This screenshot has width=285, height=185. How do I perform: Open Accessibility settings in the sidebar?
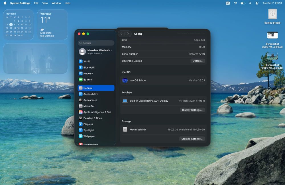[96, 94]
